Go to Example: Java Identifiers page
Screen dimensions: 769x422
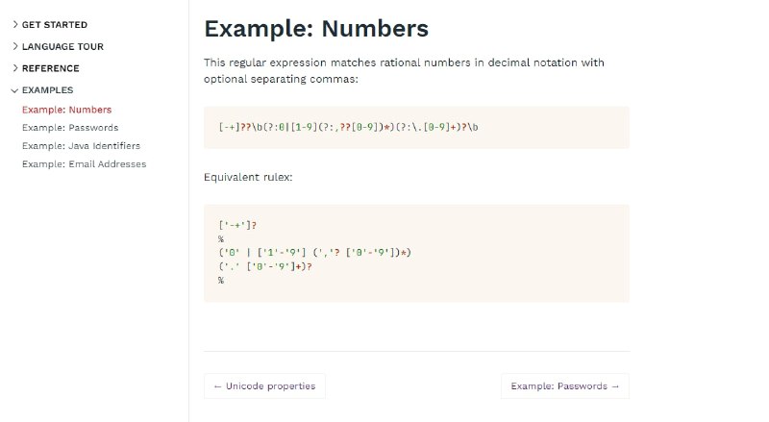[x=81, y=145]
